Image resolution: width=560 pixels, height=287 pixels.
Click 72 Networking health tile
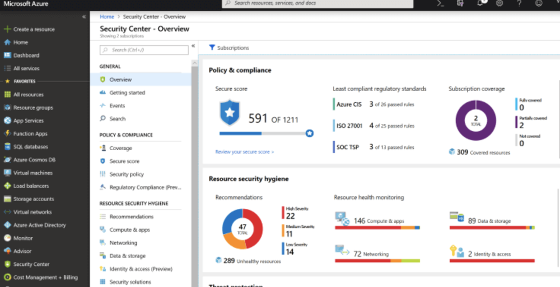pos(377,253)
